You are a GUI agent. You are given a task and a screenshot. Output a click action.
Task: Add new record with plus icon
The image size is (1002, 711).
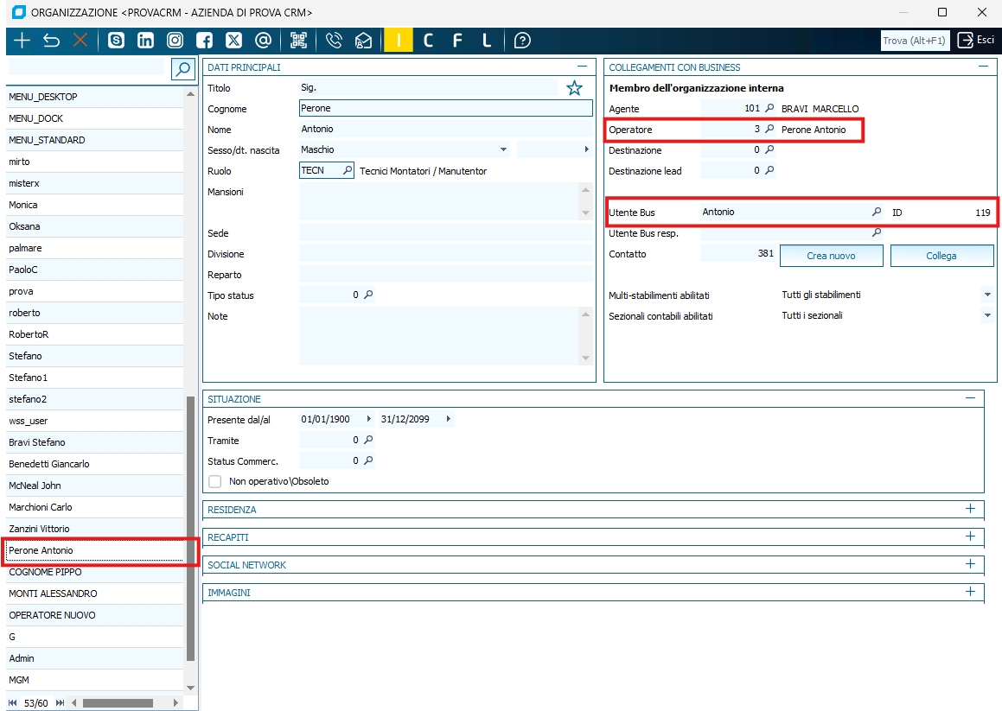[22, 41]
